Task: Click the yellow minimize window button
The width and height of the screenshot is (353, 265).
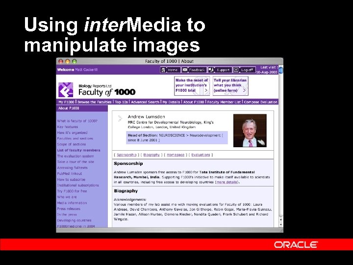Action: pyautogui.click(x=67, y=61)
